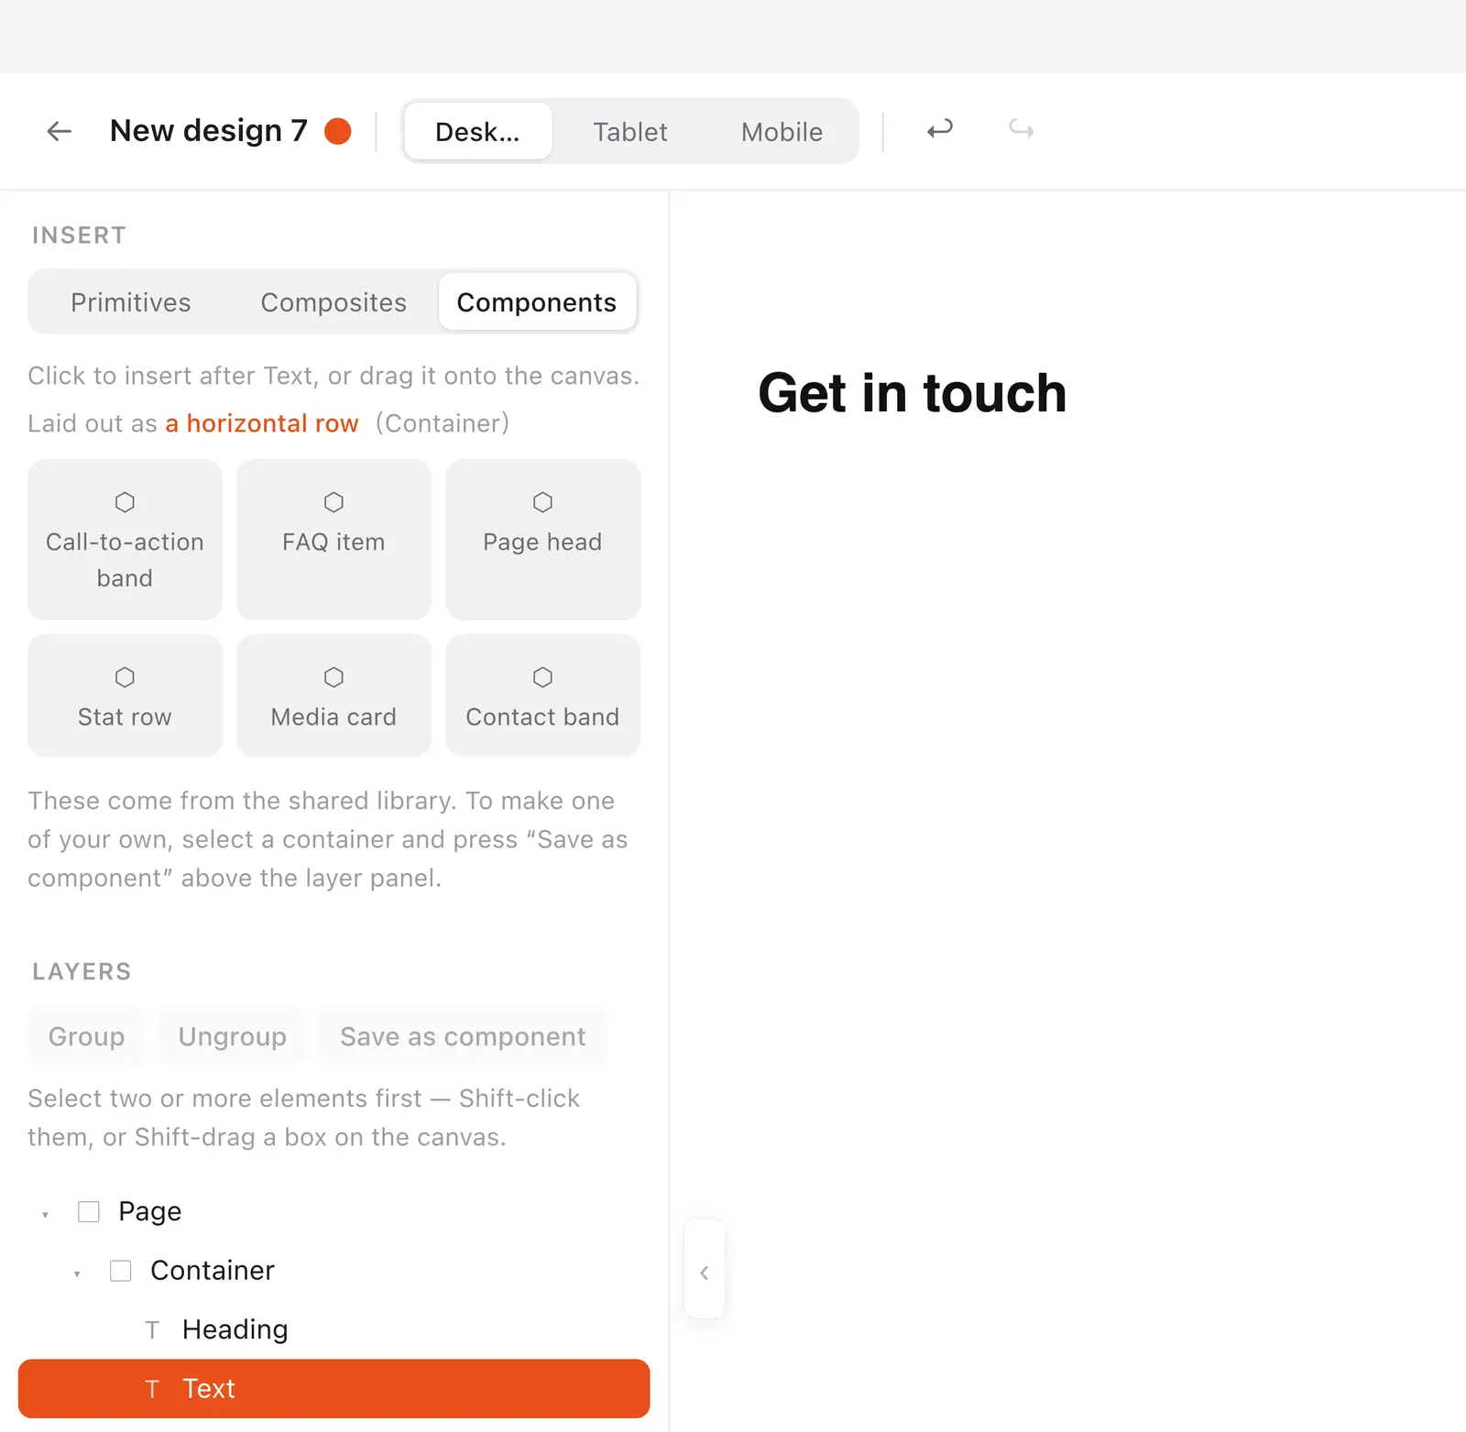Insert a Stat row component
This screenshot has width=1466, height=1432.
[x=125, y=695]
